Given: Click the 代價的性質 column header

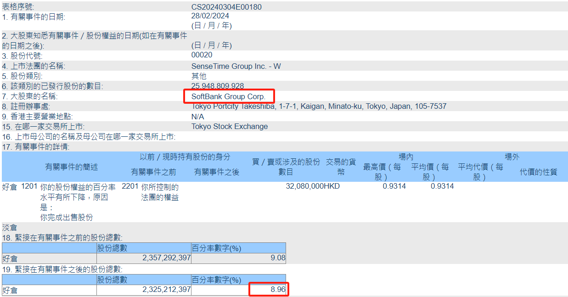Looking at the screenshot, I should pyautogui.click(x=539, y=172).
